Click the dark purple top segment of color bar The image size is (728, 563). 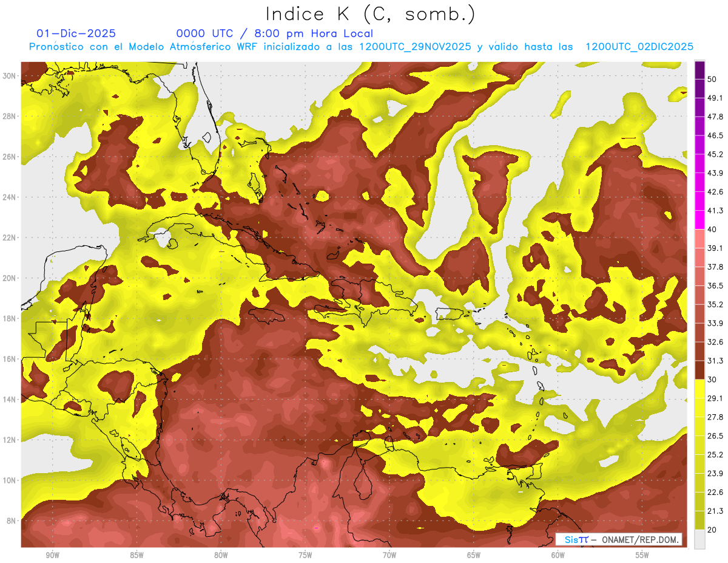pos(700,70)
